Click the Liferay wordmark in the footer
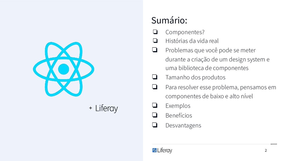This screenshot has width=286, height=161. (x=165, y=150)
